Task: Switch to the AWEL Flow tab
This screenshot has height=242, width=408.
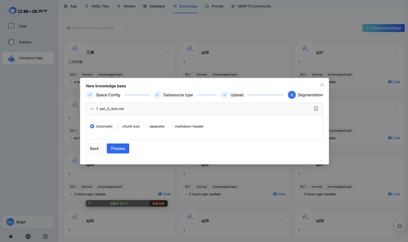Action: point(97,6)
